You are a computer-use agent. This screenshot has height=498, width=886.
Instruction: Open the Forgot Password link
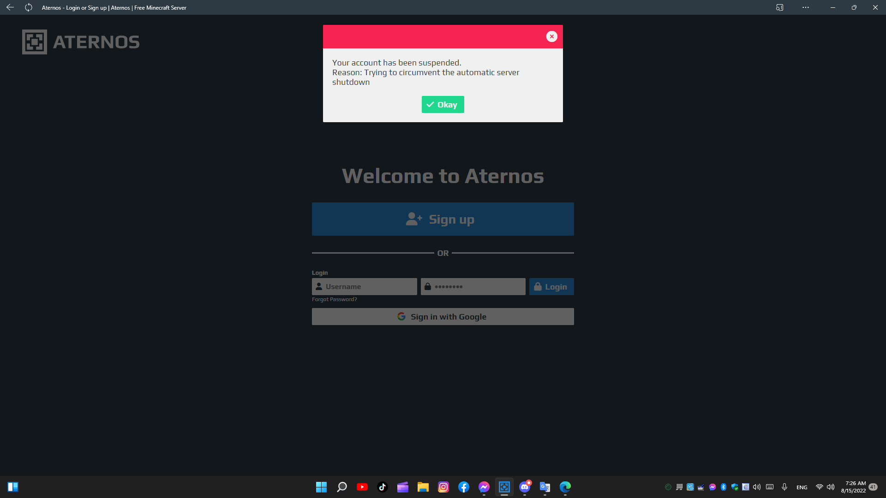pyautogui.click(x=335, y=299)
